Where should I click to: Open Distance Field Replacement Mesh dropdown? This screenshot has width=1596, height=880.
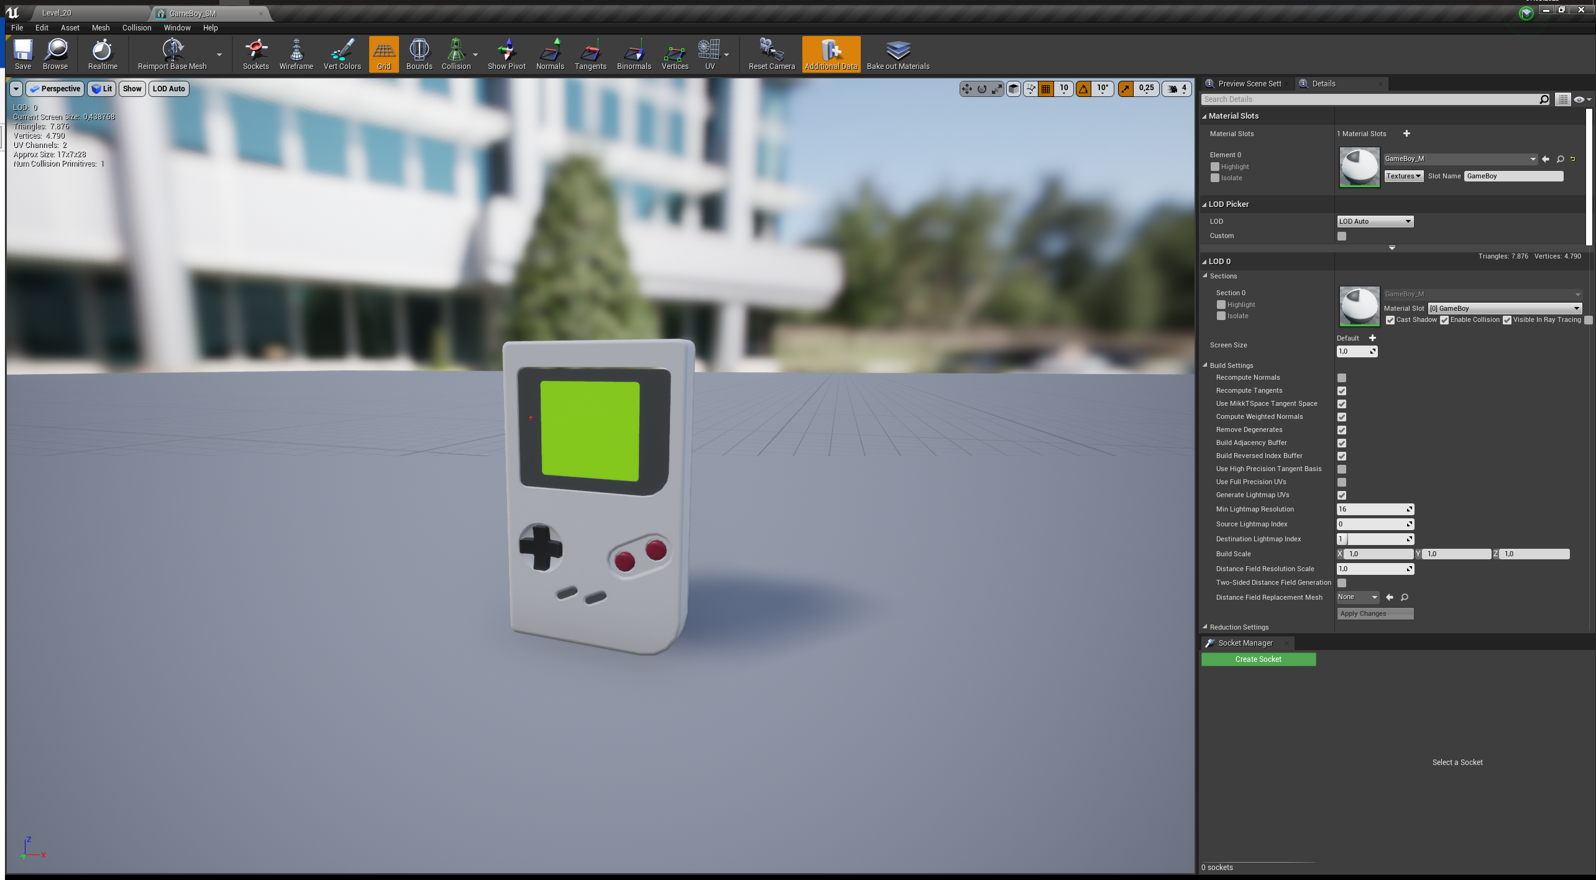1357,597
